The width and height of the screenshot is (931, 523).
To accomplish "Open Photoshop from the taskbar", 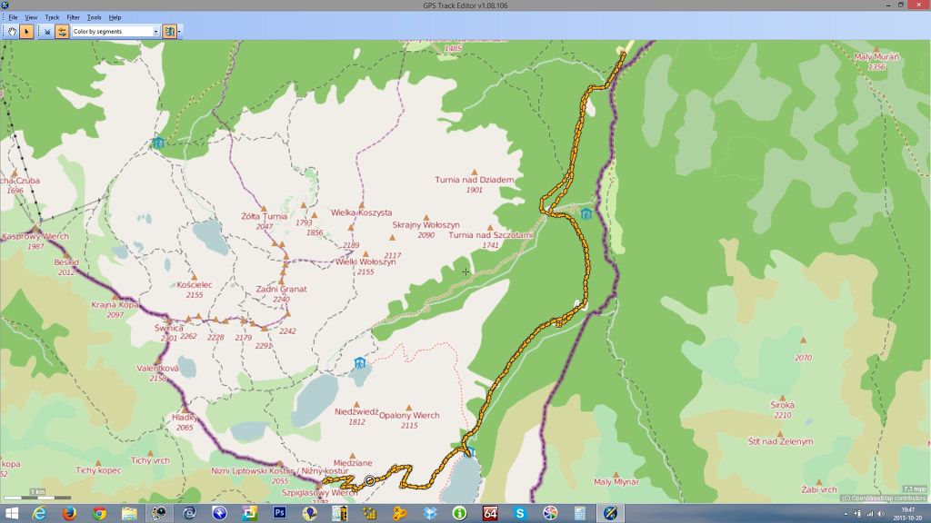I will tap(279, 513).
